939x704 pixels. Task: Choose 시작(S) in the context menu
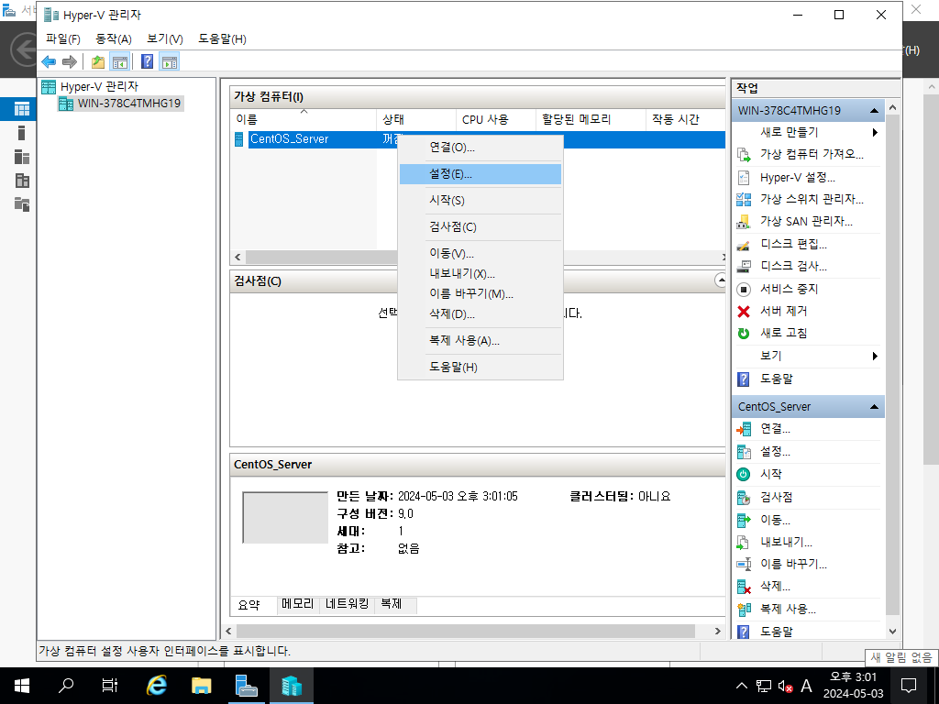481,201
